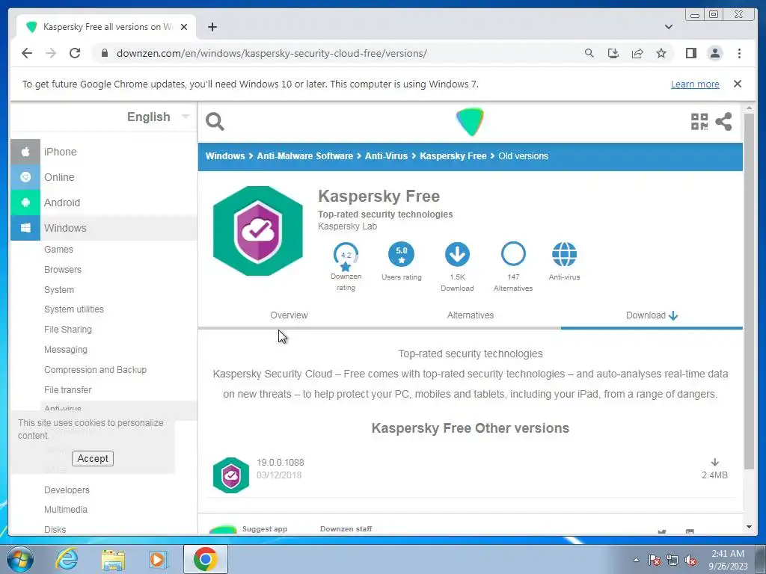766x574 pixels.
Task: Click the Downzen rating 4.2 icon
Action: (346, 256)
